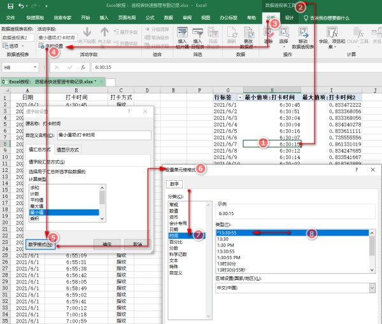Viewport: 382px width, 324px height.
Task: Click the formula bar enter checkmark icon
Action: [x=70, y=67]
